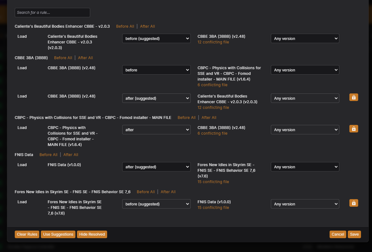Click lock icon on CBBE 3BA after-suggested rule
The width and height of the screenshot is (372, 252).
(353, 98)
